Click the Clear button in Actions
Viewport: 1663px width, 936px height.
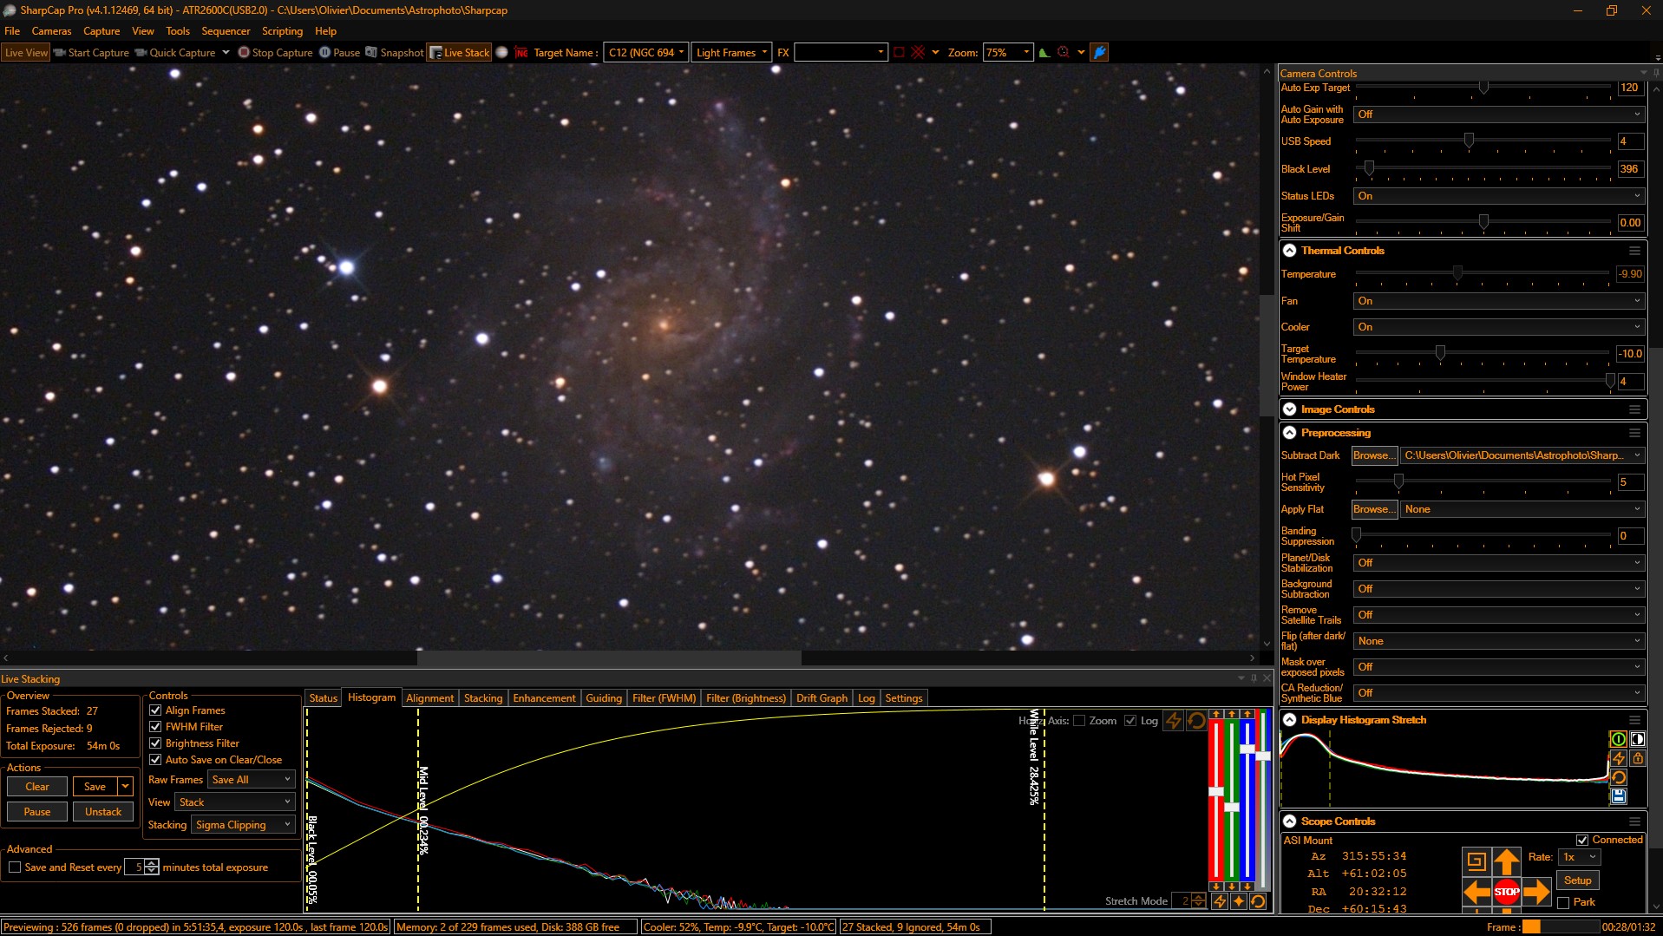(37, 787)
